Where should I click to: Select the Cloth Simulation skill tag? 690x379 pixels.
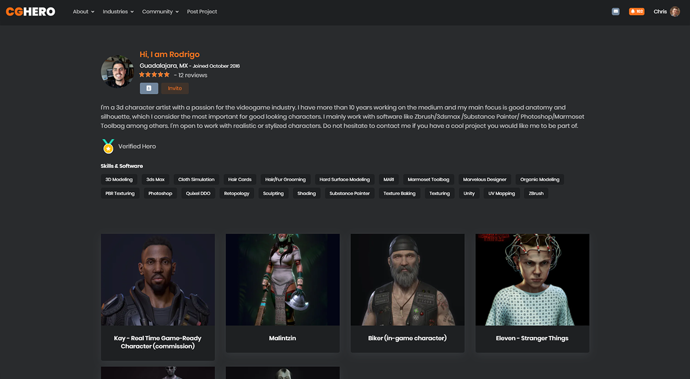pos(196,179)
